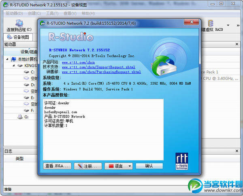243x196 pixels.
Task: Click the Copyright 2001-2014 R-Tools text
Action: (92, 56)
